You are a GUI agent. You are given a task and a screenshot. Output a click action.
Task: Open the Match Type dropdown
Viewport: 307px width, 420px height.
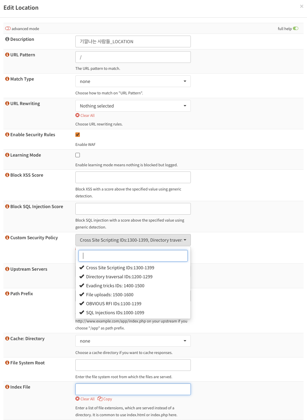(133, 82)
